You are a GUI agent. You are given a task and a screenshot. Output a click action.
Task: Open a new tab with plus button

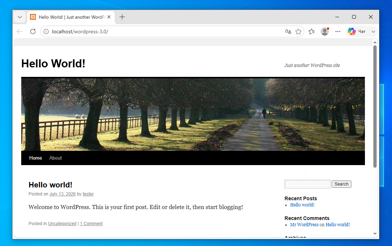pos(122,17)
